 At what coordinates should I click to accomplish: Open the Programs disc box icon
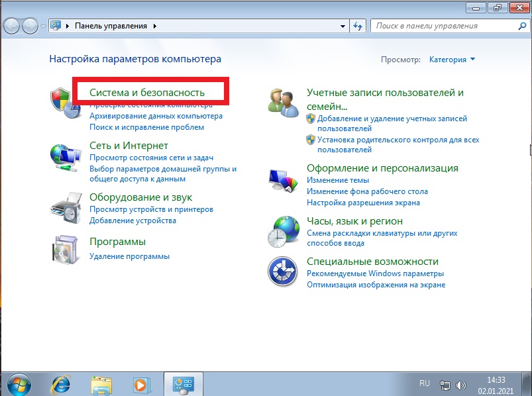click(x=66, y=250)
